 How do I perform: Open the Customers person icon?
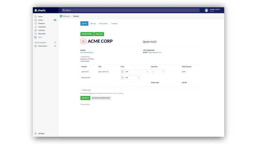point(36,27)
